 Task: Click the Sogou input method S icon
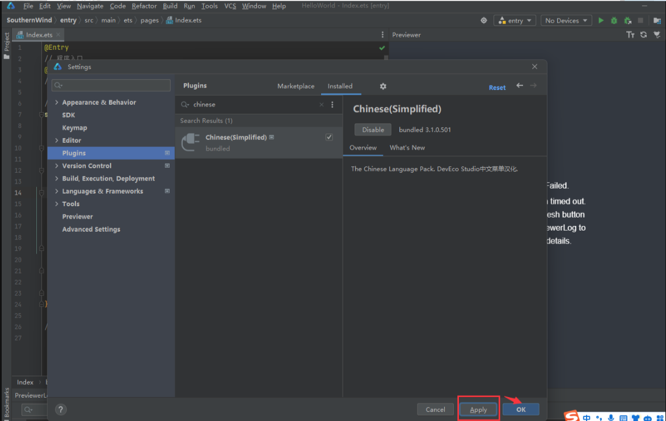click(572, 416)
